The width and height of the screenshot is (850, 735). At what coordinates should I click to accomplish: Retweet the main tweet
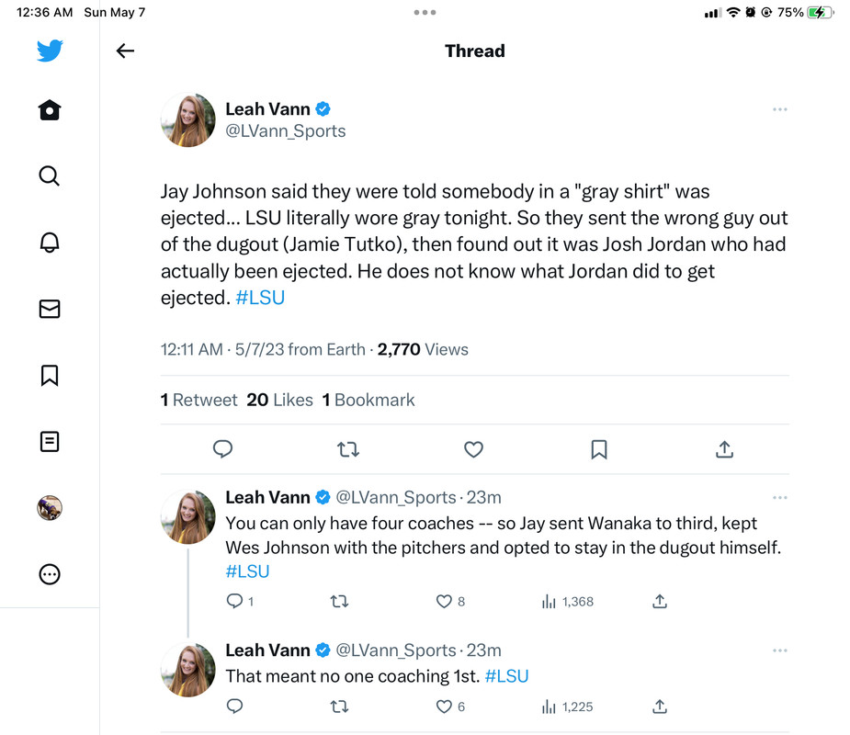click(x=348, y=449)
